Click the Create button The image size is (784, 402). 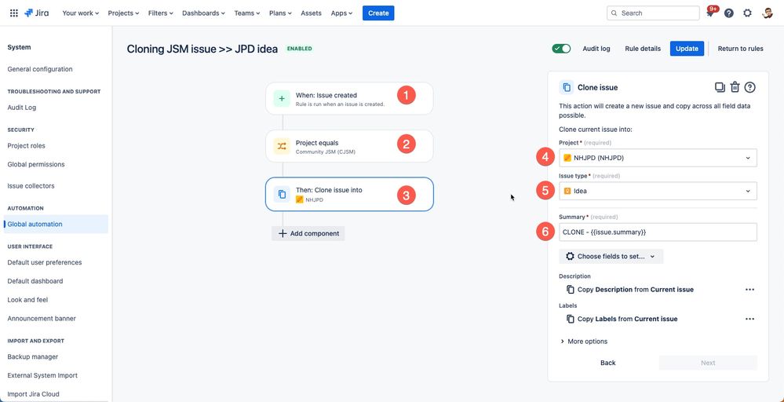(x=378, y=13)
